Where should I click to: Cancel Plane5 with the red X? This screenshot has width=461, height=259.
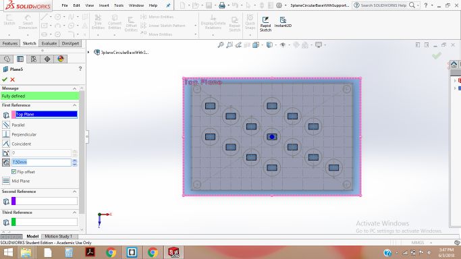(x=12, y=80)
